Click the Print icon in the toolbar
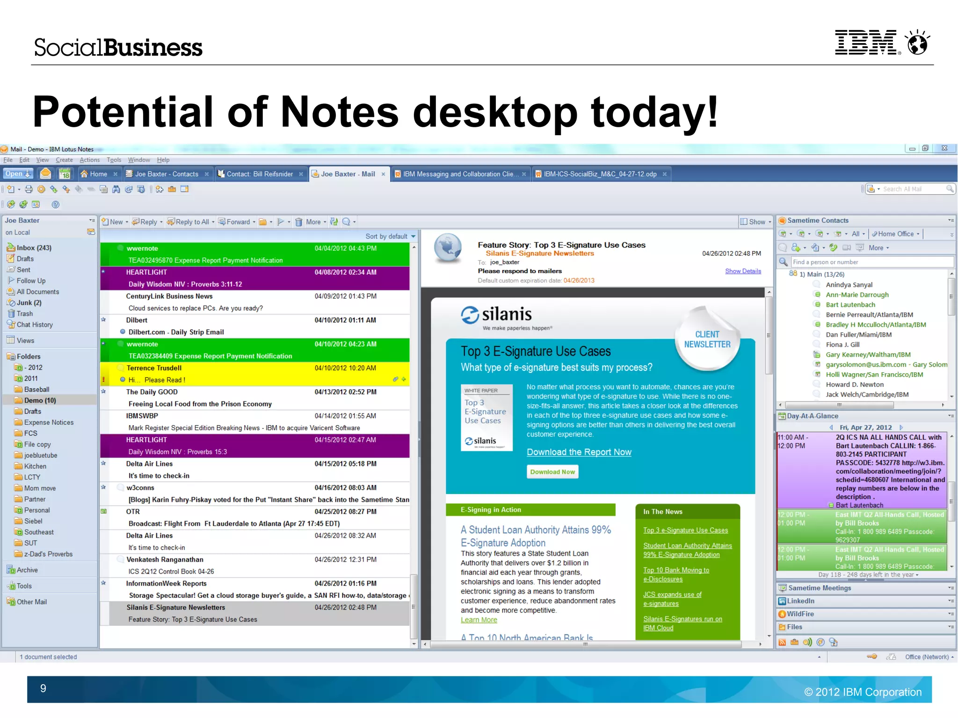Viewport: 958px width, 718px height. (x=29, y=189)
